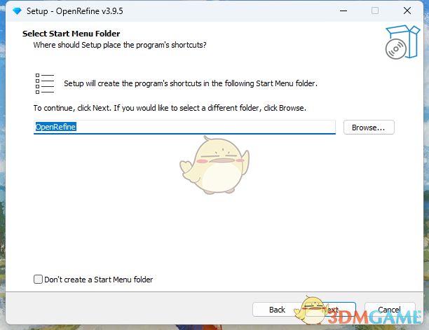Click the text 'Where should Setup place the program's shortcuts?'

click(120, 45)
